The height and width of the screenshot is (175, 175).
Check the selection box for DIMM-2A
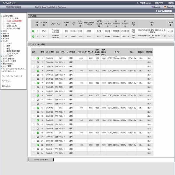point(34,62)
